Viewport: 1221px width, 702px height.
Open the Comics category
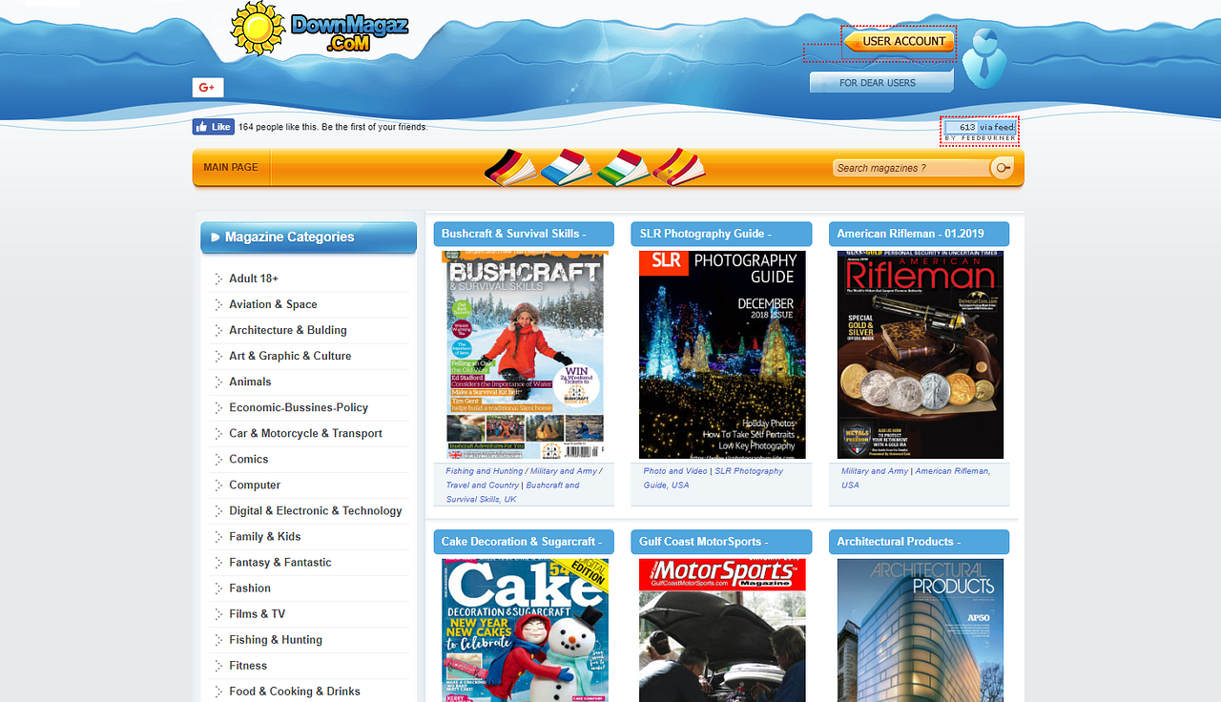249,459
